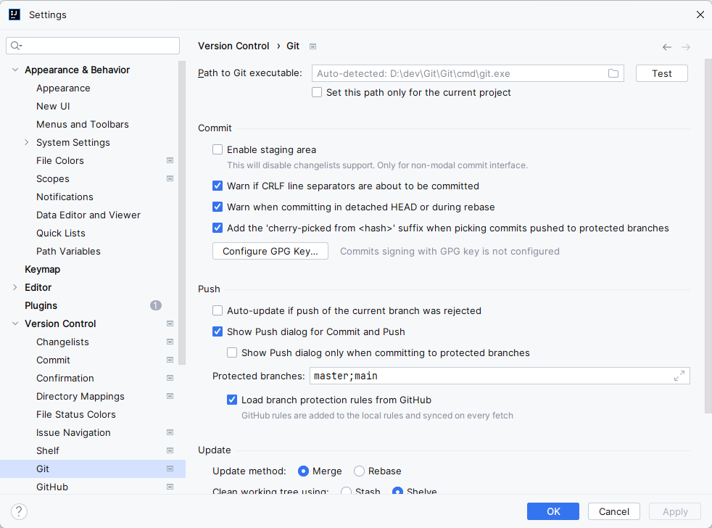Enable 'Set this path only for current project'
The width and height of the screenshot is (712, 528).
pyautogui.click(x=317, y=92)
